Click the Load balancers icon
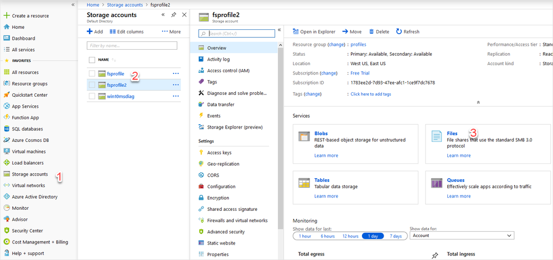The width and height of the screenshot is (553, 260). (x=6, y=163)
